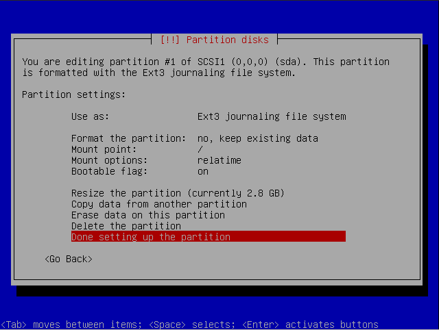Switch the bootable flag "on" value
The image size is (439, 330).
tap(202, 171)
